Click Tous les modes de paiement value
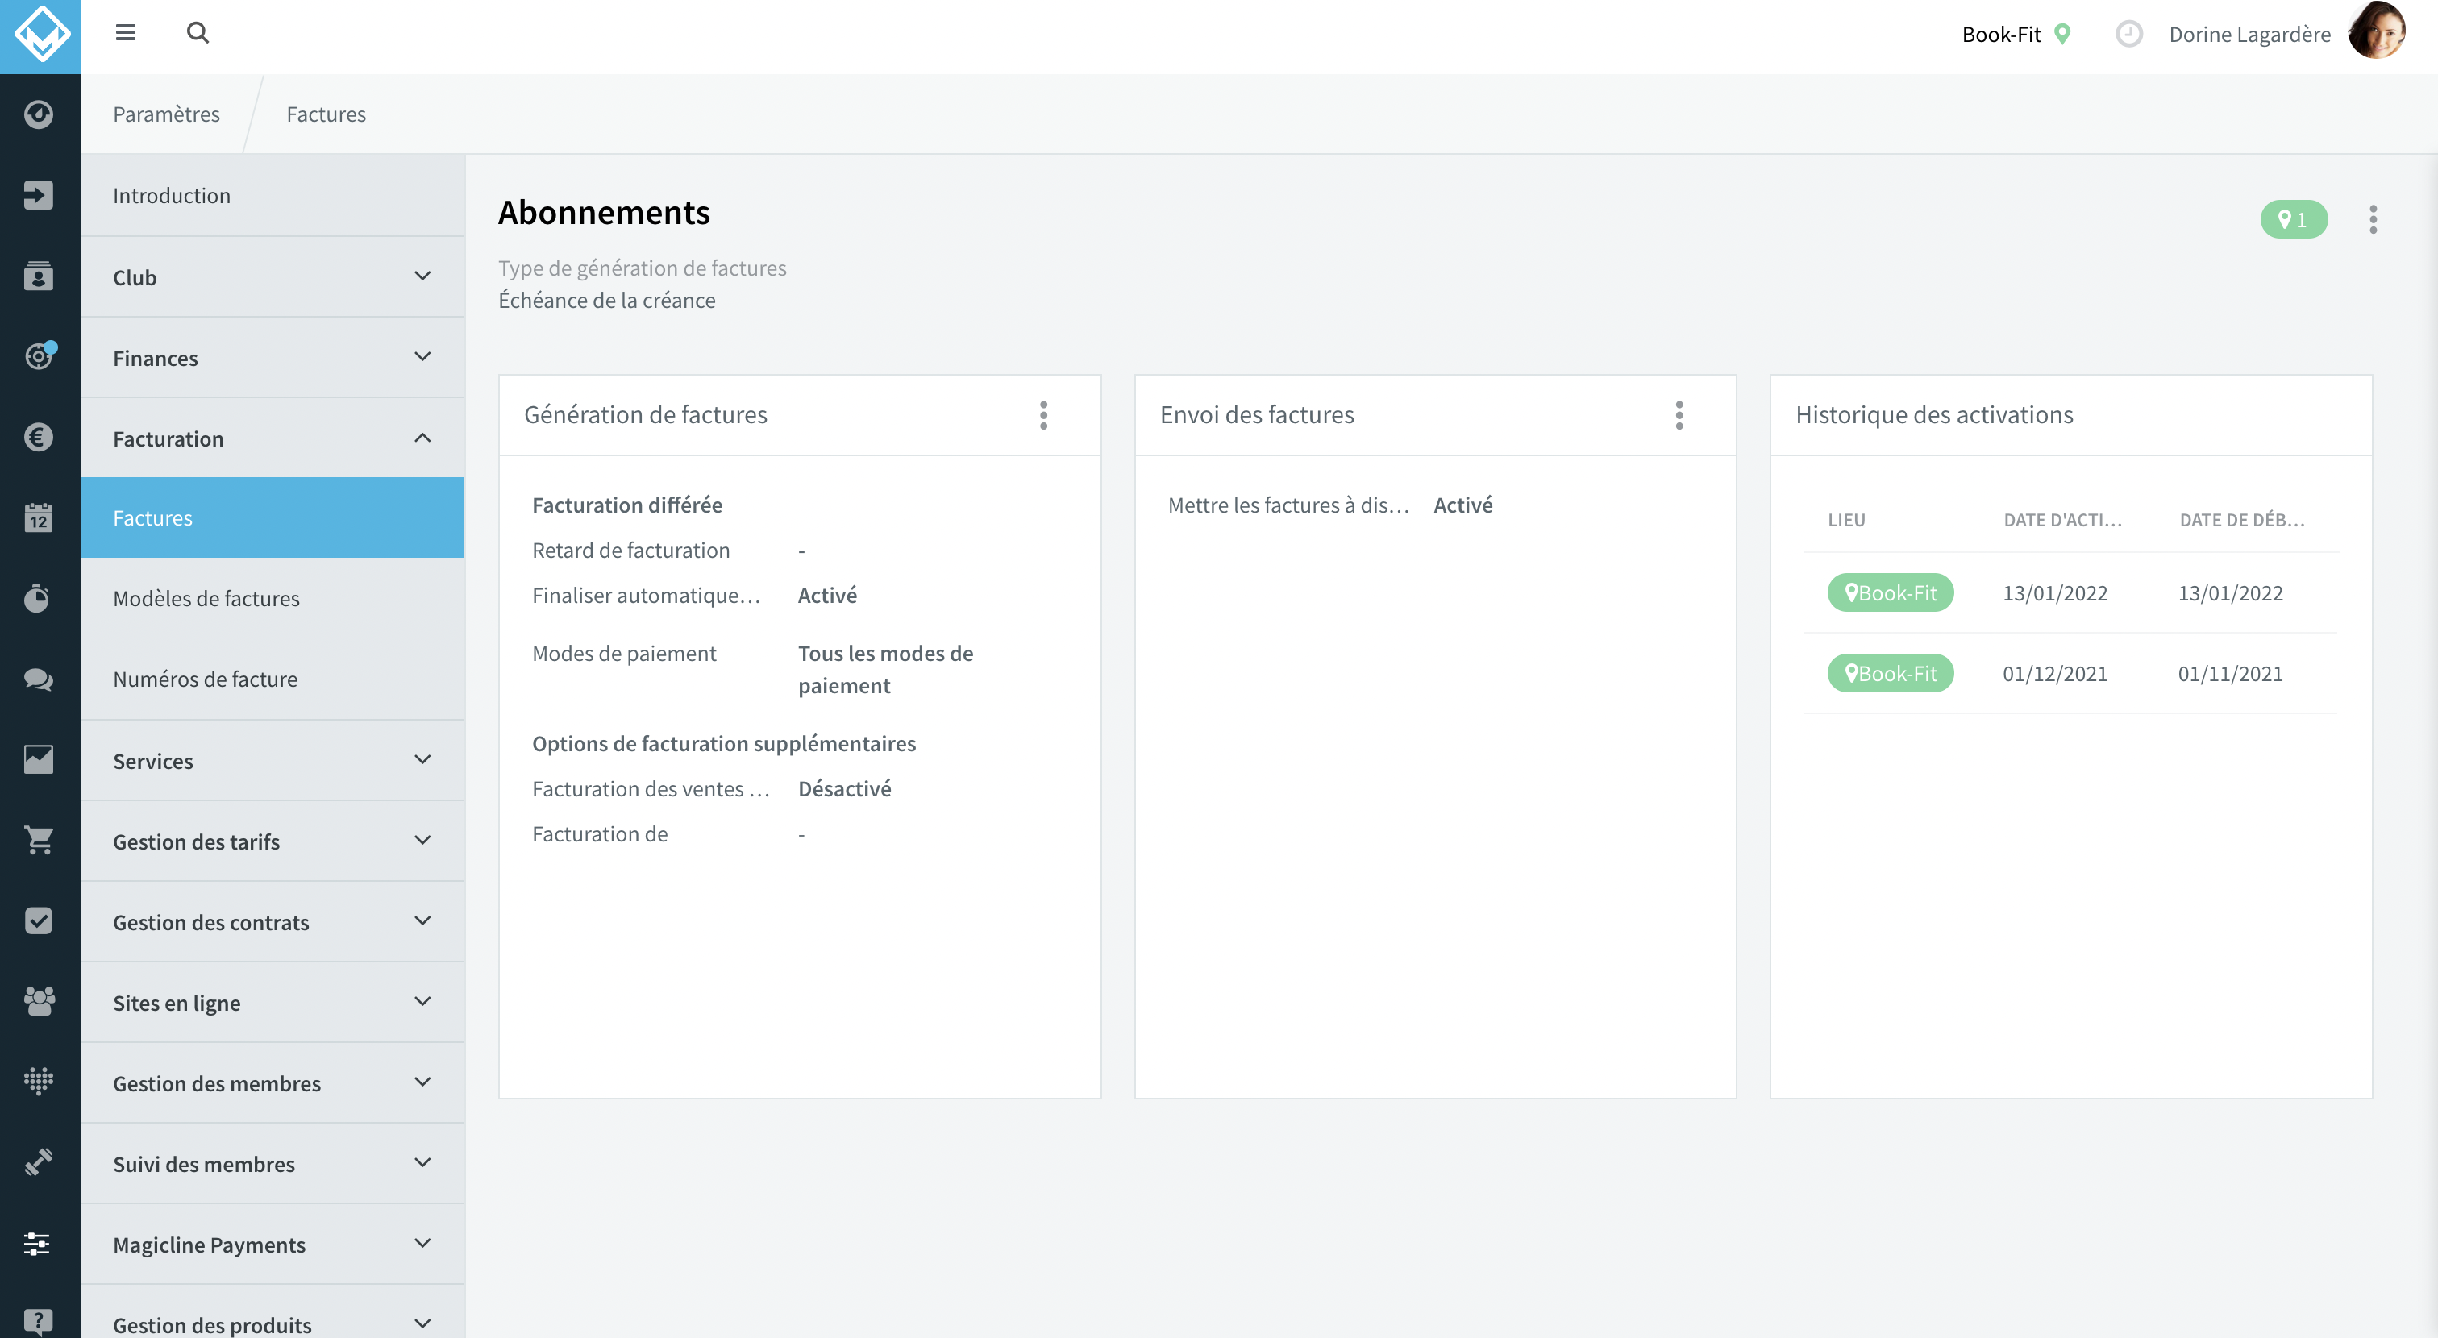Viewport: 2438px width, 1338px height. point(885,669)
